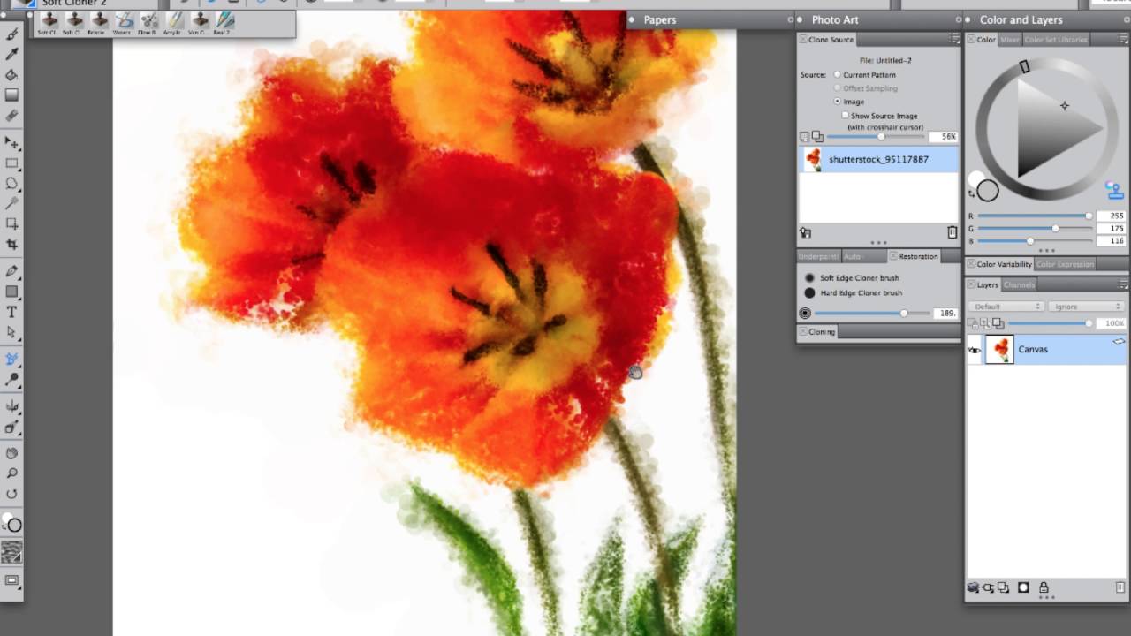Select the Soft Edge Cloner brush option
Image resolution: width=1131 pixels, height=636 pixels.
pyautogui.click(x=809, y=278)
